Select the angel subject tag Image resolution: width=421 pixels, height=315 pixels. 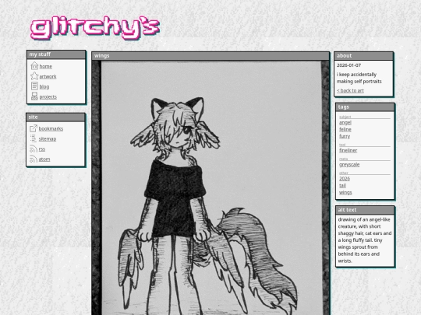tap(345, 122)
